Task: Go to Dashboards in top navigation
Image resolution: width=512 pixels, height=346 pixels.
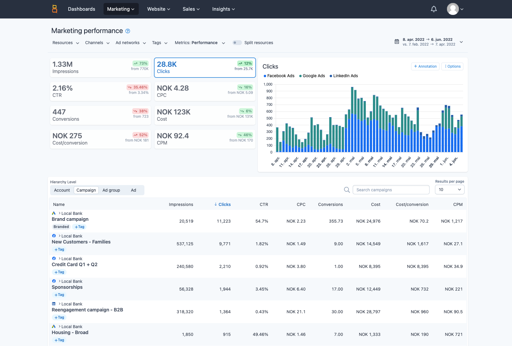Action: tap(81, 9)
